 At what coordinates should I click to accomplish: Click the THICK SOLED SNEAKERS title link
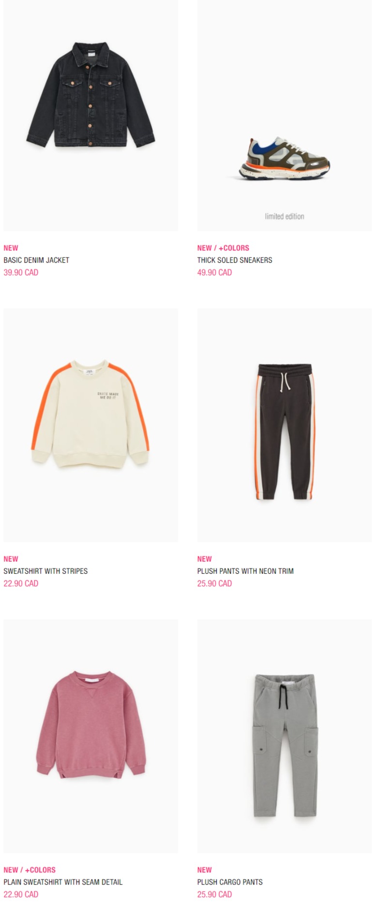click(234, 260)
